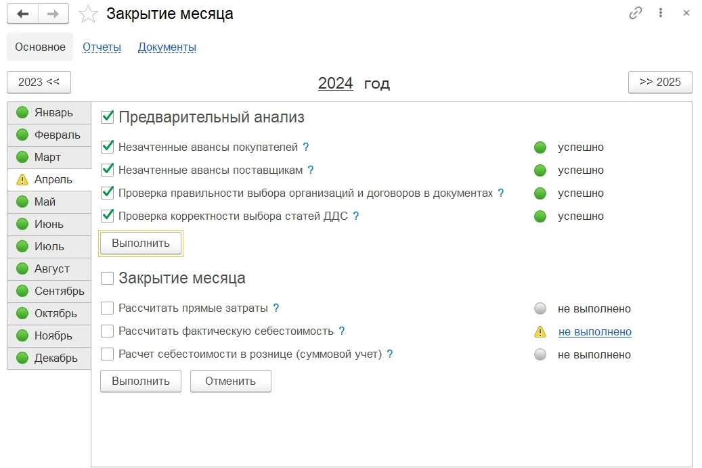Open help for Рассчитать прямые затраты
The image size is (702, 468).
click(x=276, y=308)
